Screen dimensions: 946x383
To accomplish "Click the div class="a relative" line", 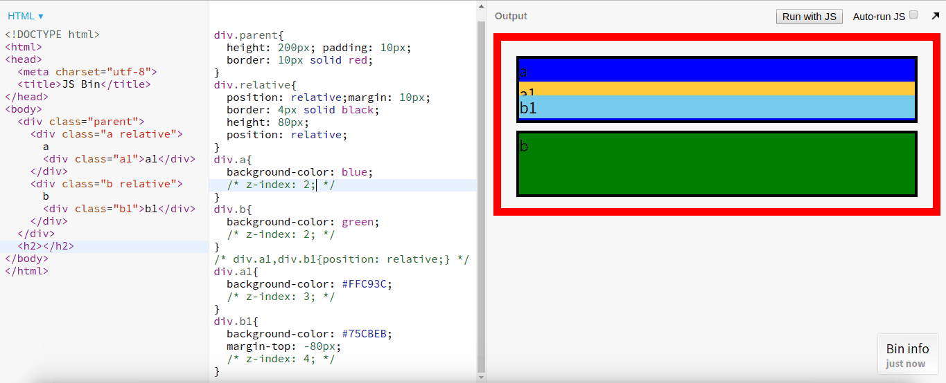I will tap(107, 134).
